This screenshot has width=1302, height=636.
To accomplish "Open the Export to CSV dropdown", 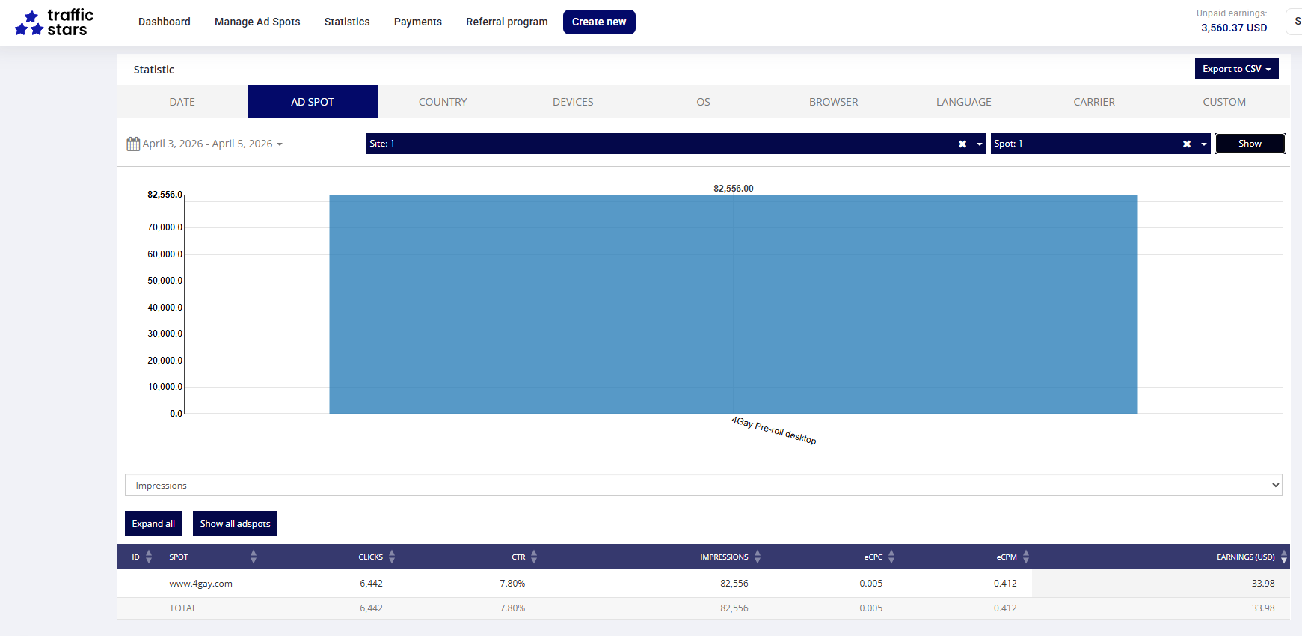I will tap(1236, 69).
